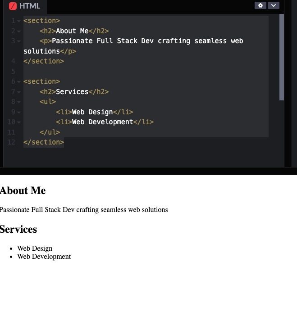297x325 pixels.
Task: Click 'About Me' text in code line 2
Action: pyautogui.click(x=72, y=31)
